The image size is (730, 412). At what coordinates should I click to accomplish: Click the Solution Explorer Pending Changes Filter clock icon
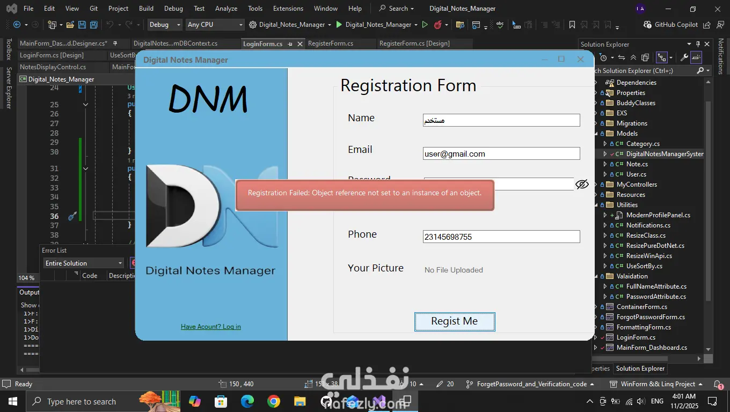point(603,57)
